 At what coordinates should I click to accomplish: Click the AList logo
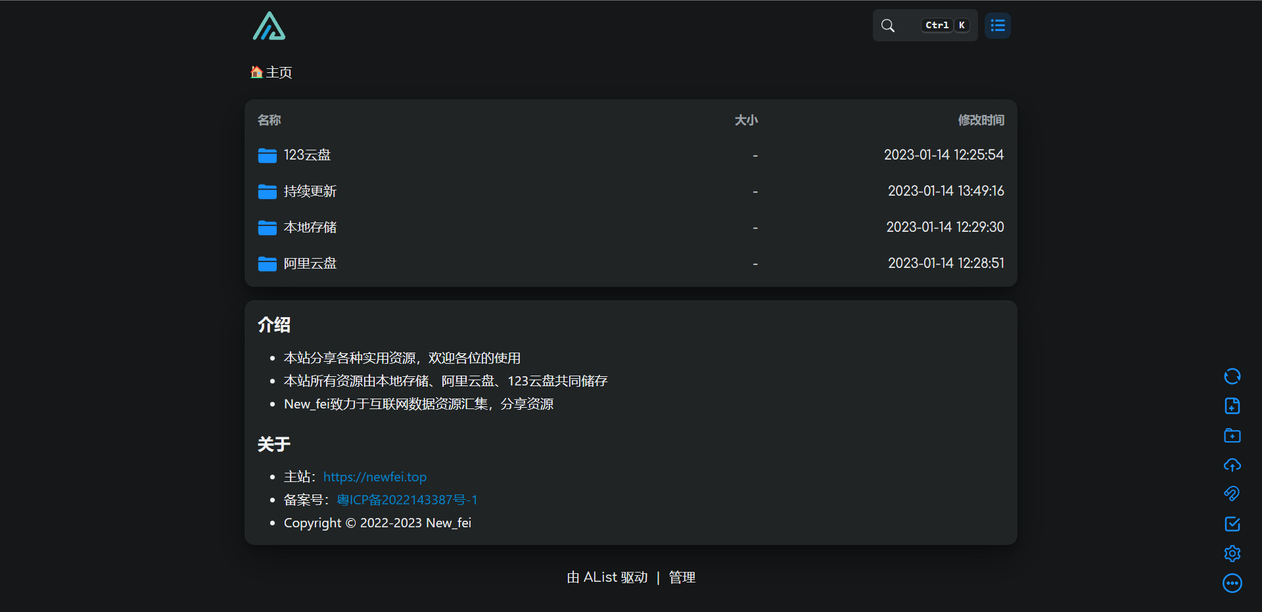pyautogui.click(x=269, y=26)
